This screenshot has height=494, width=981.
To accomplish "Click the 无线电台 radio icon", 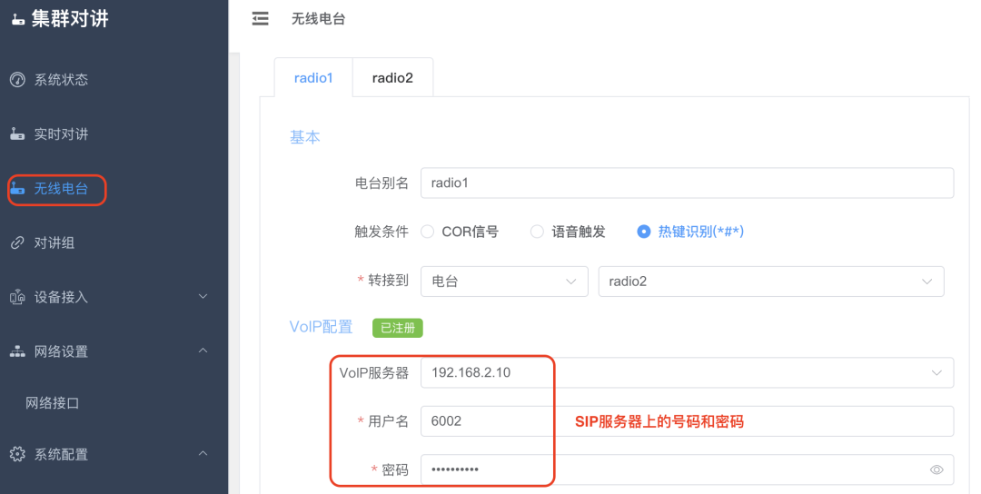I will pos(17,188).
